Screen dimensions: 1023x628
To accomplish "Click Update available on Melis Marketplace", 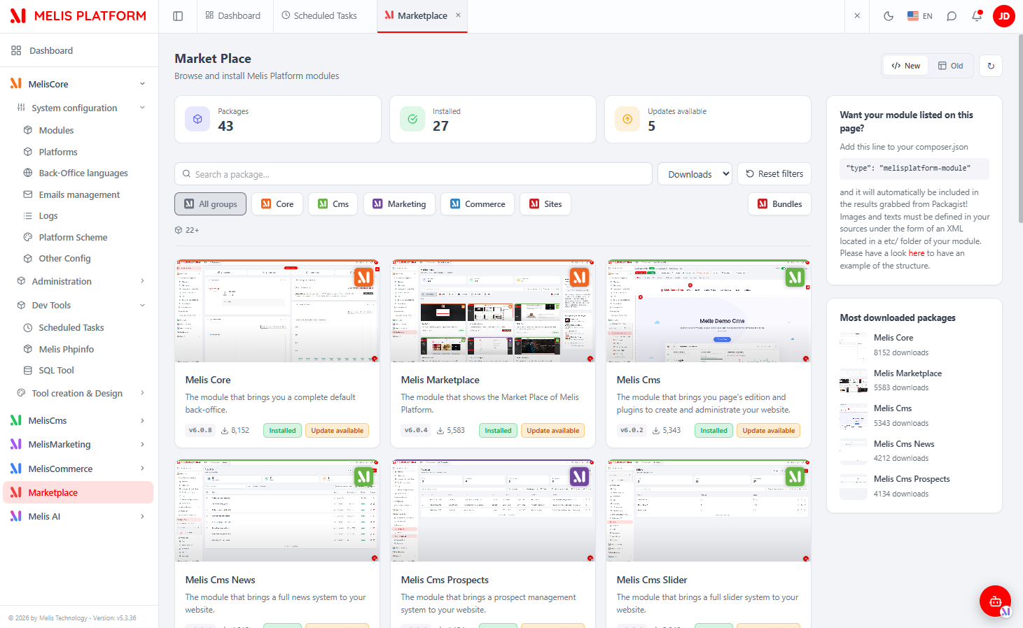I will 552,431.
